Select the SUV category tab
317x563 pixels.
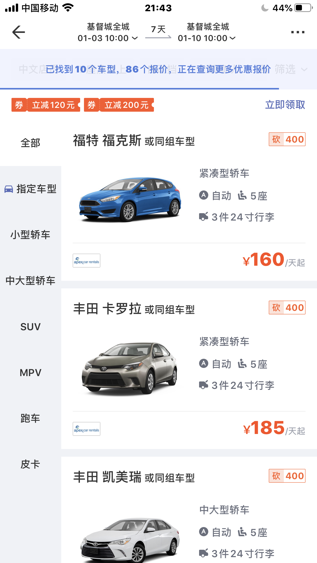30,327
